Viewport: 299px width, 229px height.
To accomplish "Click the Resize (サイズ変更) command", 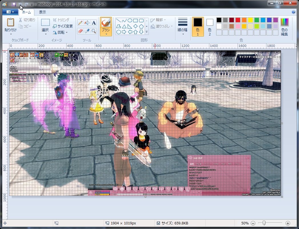I will point(63,26).
